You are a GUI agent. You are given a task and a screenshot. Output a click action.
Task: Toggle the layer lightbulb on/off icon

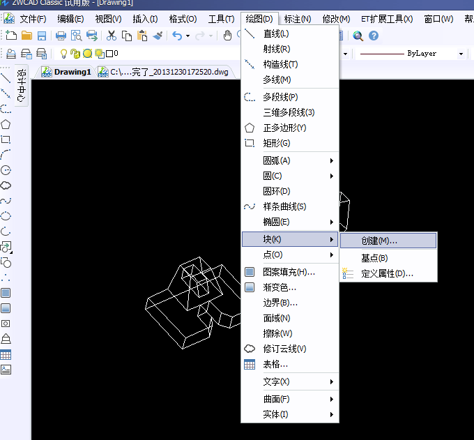tap(63, 53)
